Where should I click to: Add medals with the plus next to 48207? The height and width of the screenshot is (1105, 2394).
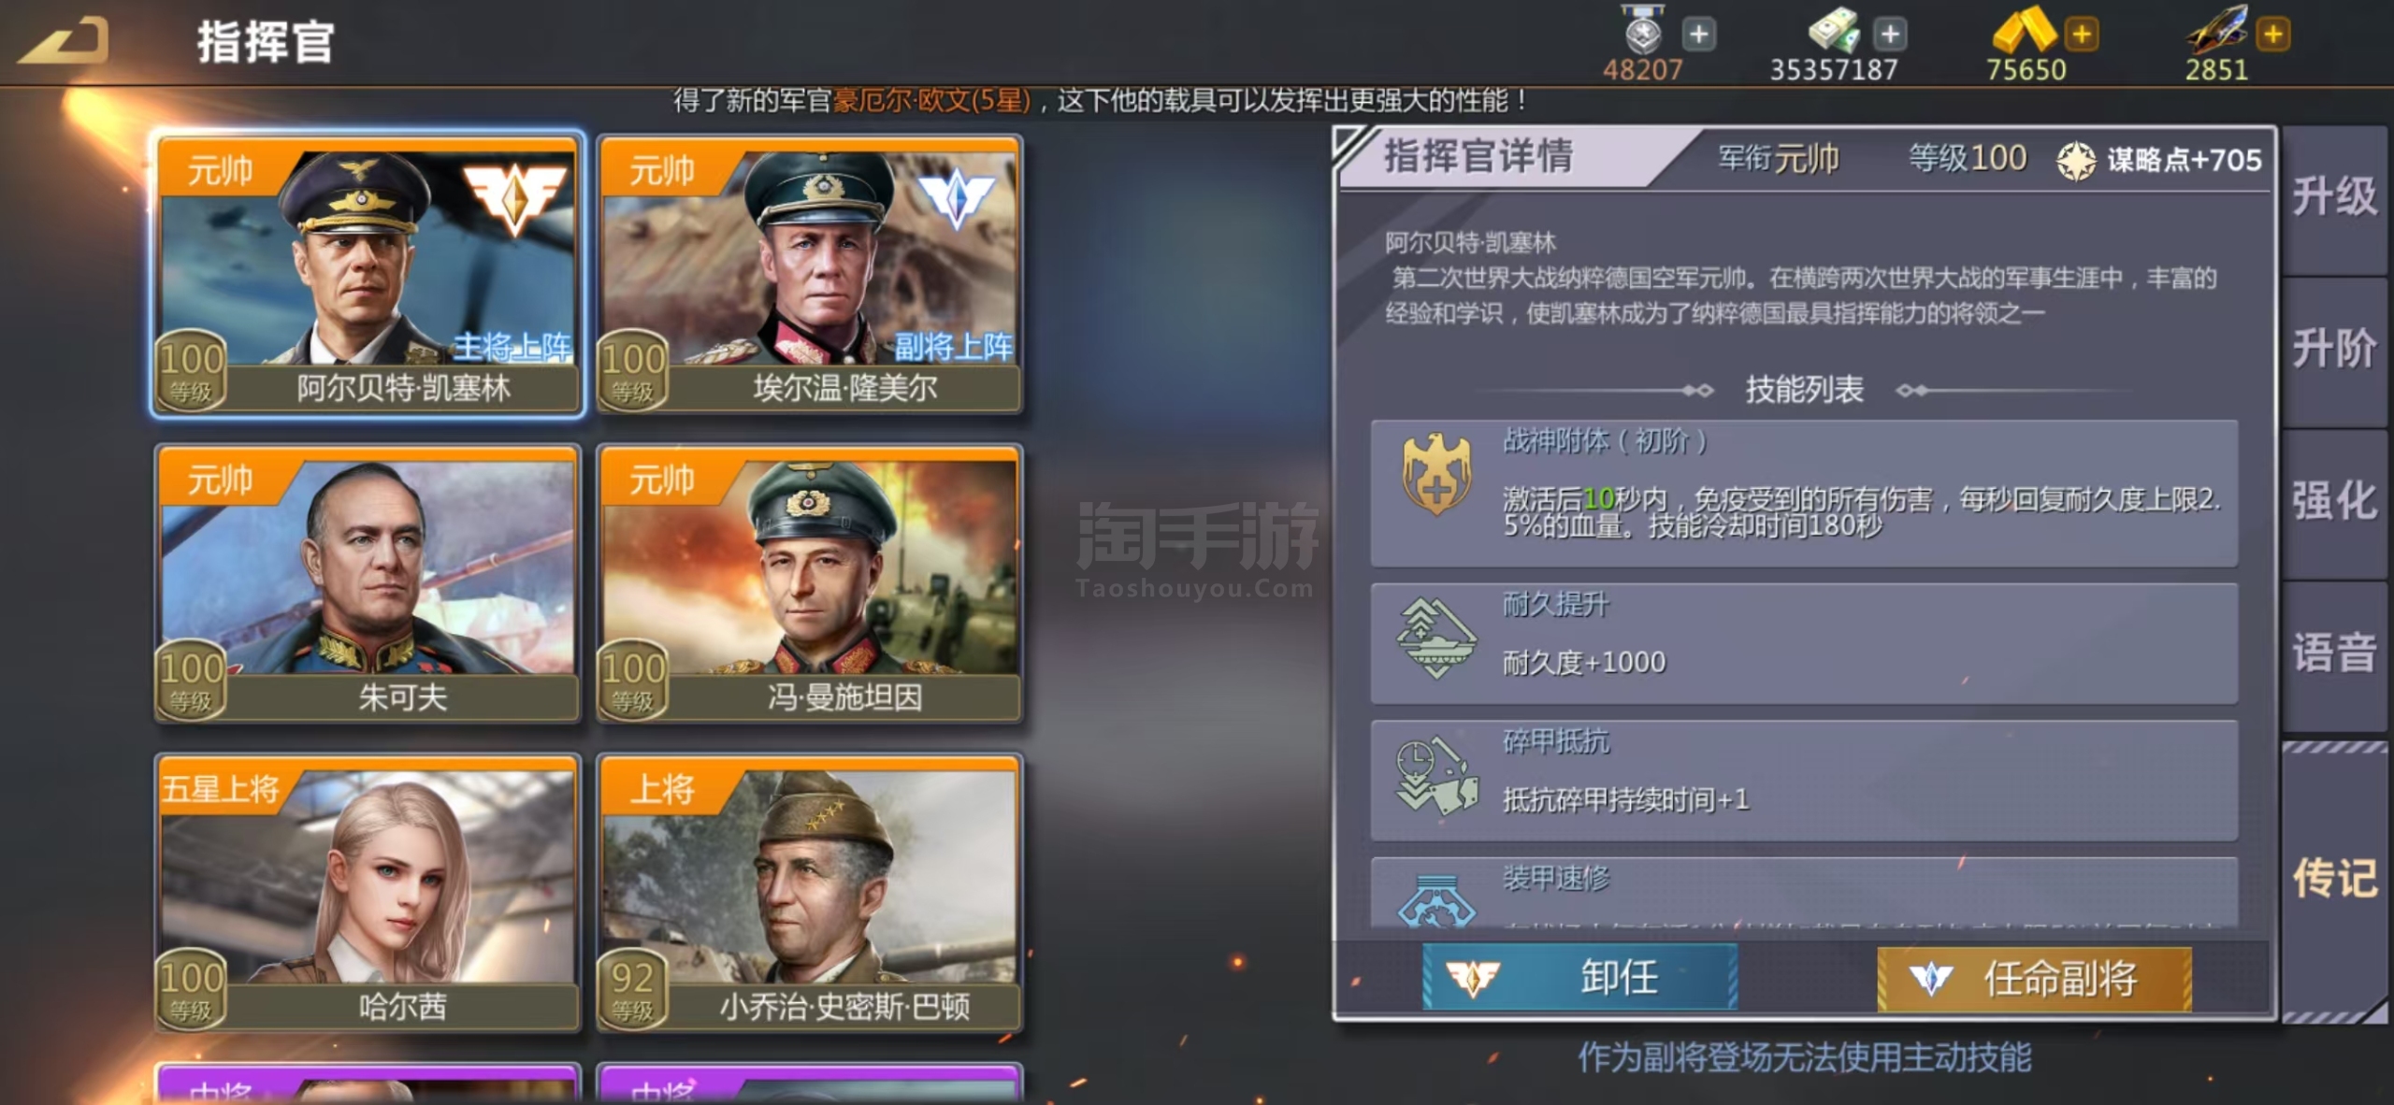click(1699, 35)
